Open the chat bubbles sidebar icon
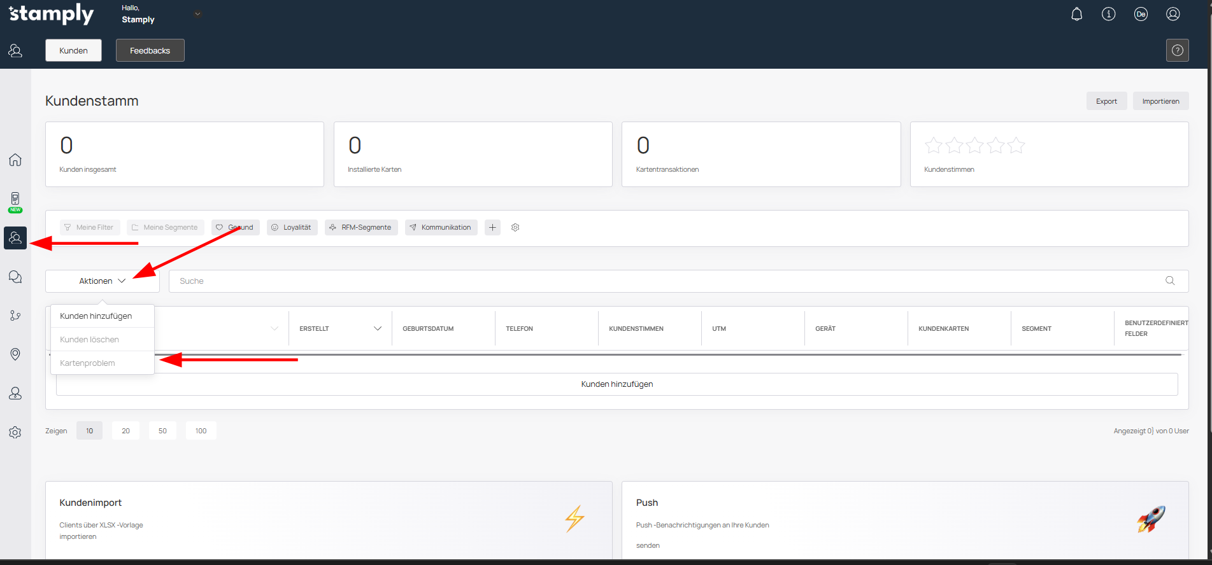Image resolution: width=1212 pixels, height=565 pixels. [15, 277]
